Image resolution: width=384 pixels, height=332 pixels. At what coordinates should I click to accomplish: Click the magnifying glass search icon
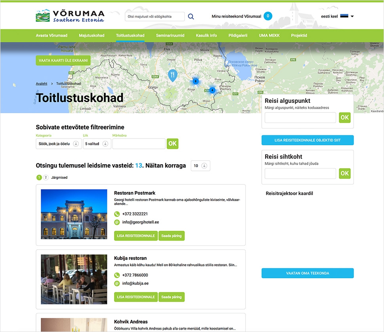pos(191,16)
